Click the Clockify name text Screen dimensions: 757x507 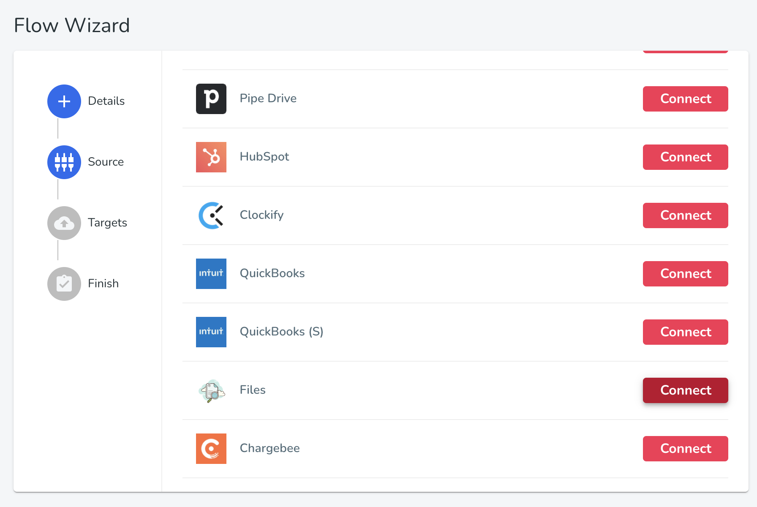click(262, 215)
